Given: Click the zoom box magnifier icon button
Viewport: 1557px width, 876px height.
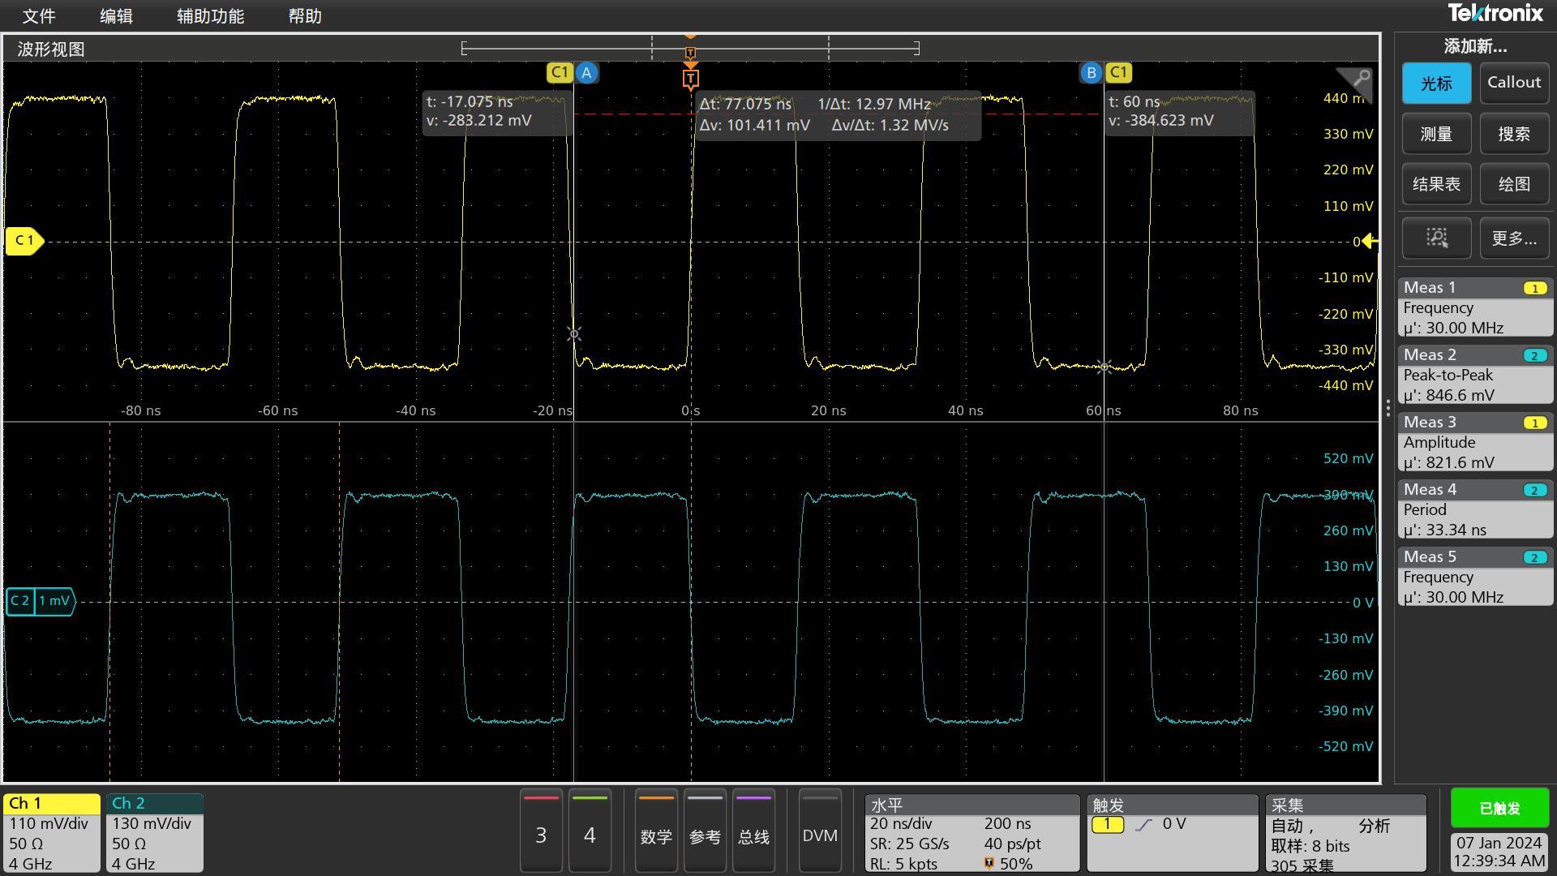Looking at the screenshot, I should pyautogui.click(x=1436, y=238).
